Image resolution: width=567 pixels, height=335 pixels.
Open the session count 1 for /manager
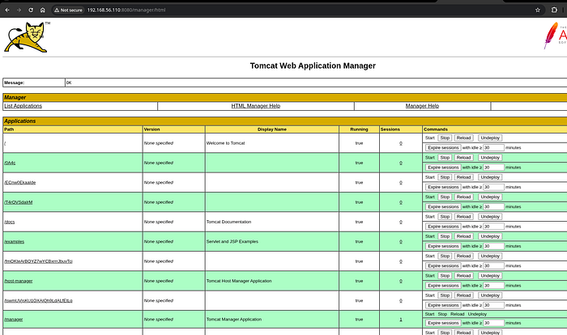click(401, 320)
